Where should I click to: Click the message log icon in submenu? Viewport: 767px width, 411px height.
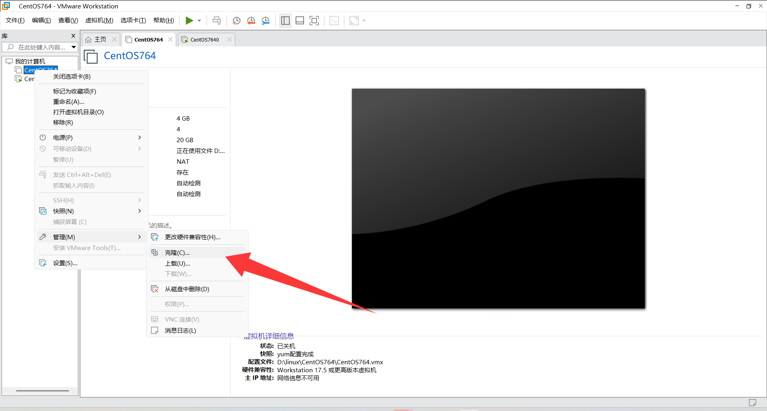pos(155,330)
